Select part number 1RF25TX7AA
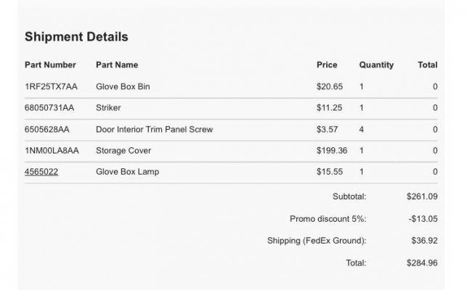 coord(51,86)
